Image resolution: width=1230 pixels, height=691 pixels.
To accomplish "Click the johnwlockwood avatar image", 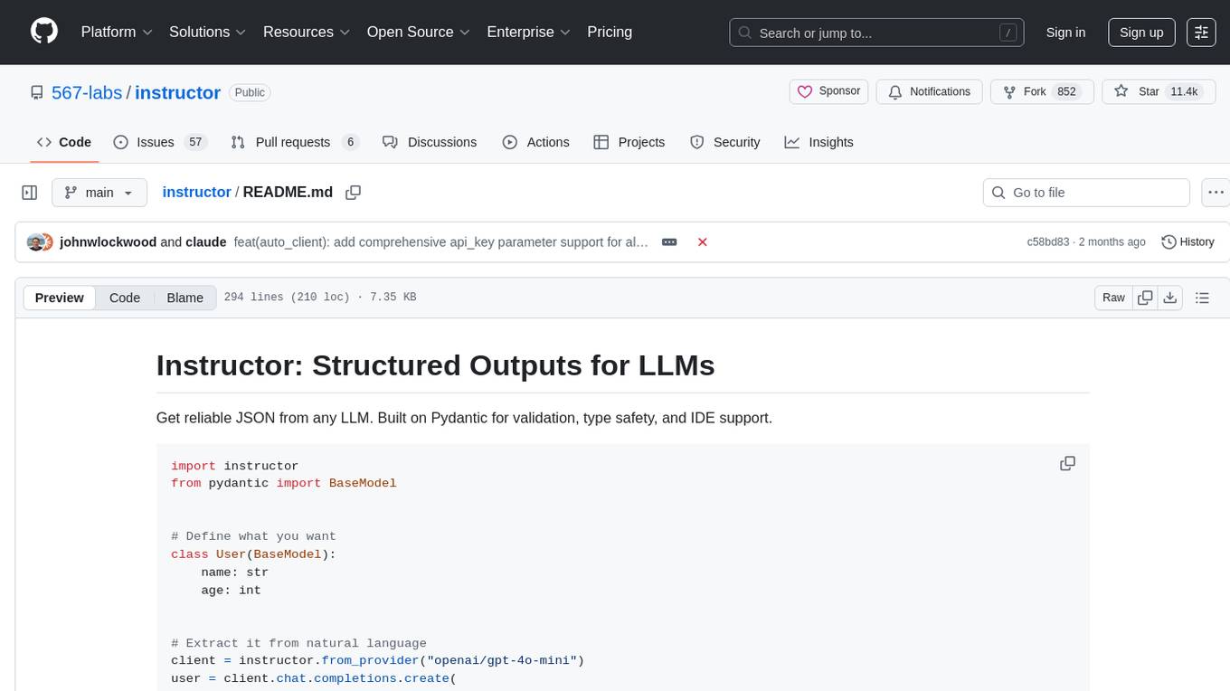I will pos(36,241).
